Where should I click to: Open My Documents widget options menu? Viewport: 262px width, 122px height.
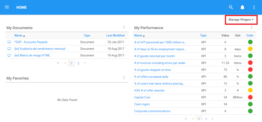124,27
